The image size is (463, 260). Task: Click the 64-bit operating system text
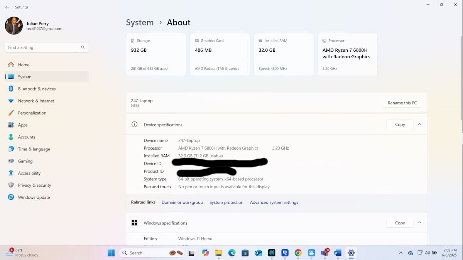[x=221, y=179]
